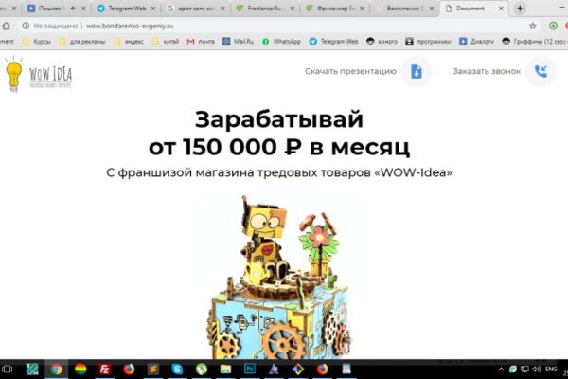Viewport: 568px width, 379px height.
Task: Close the Freelance.Ru tab
Action: [x=293, y=9]
